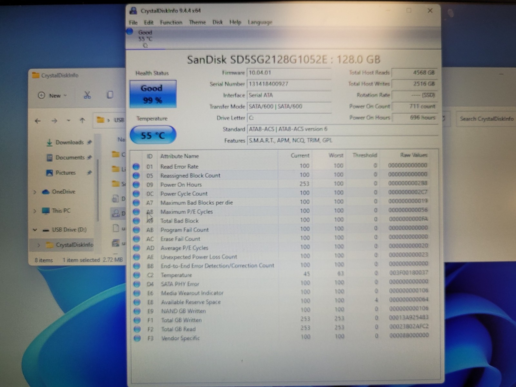Viewport: 516px width, 387px height.
Task: Click the status icon for Average P/E Cycles
Action: [137, 248]
